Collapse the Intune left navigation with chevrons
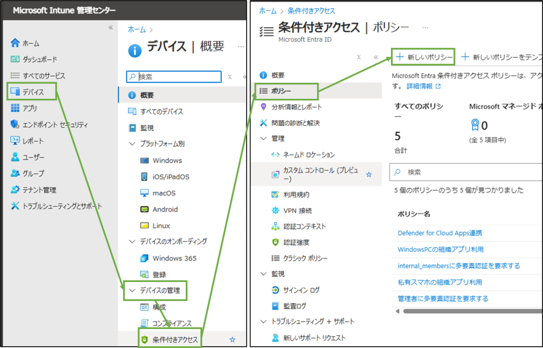543x348 pixels. tap(110, 28)
